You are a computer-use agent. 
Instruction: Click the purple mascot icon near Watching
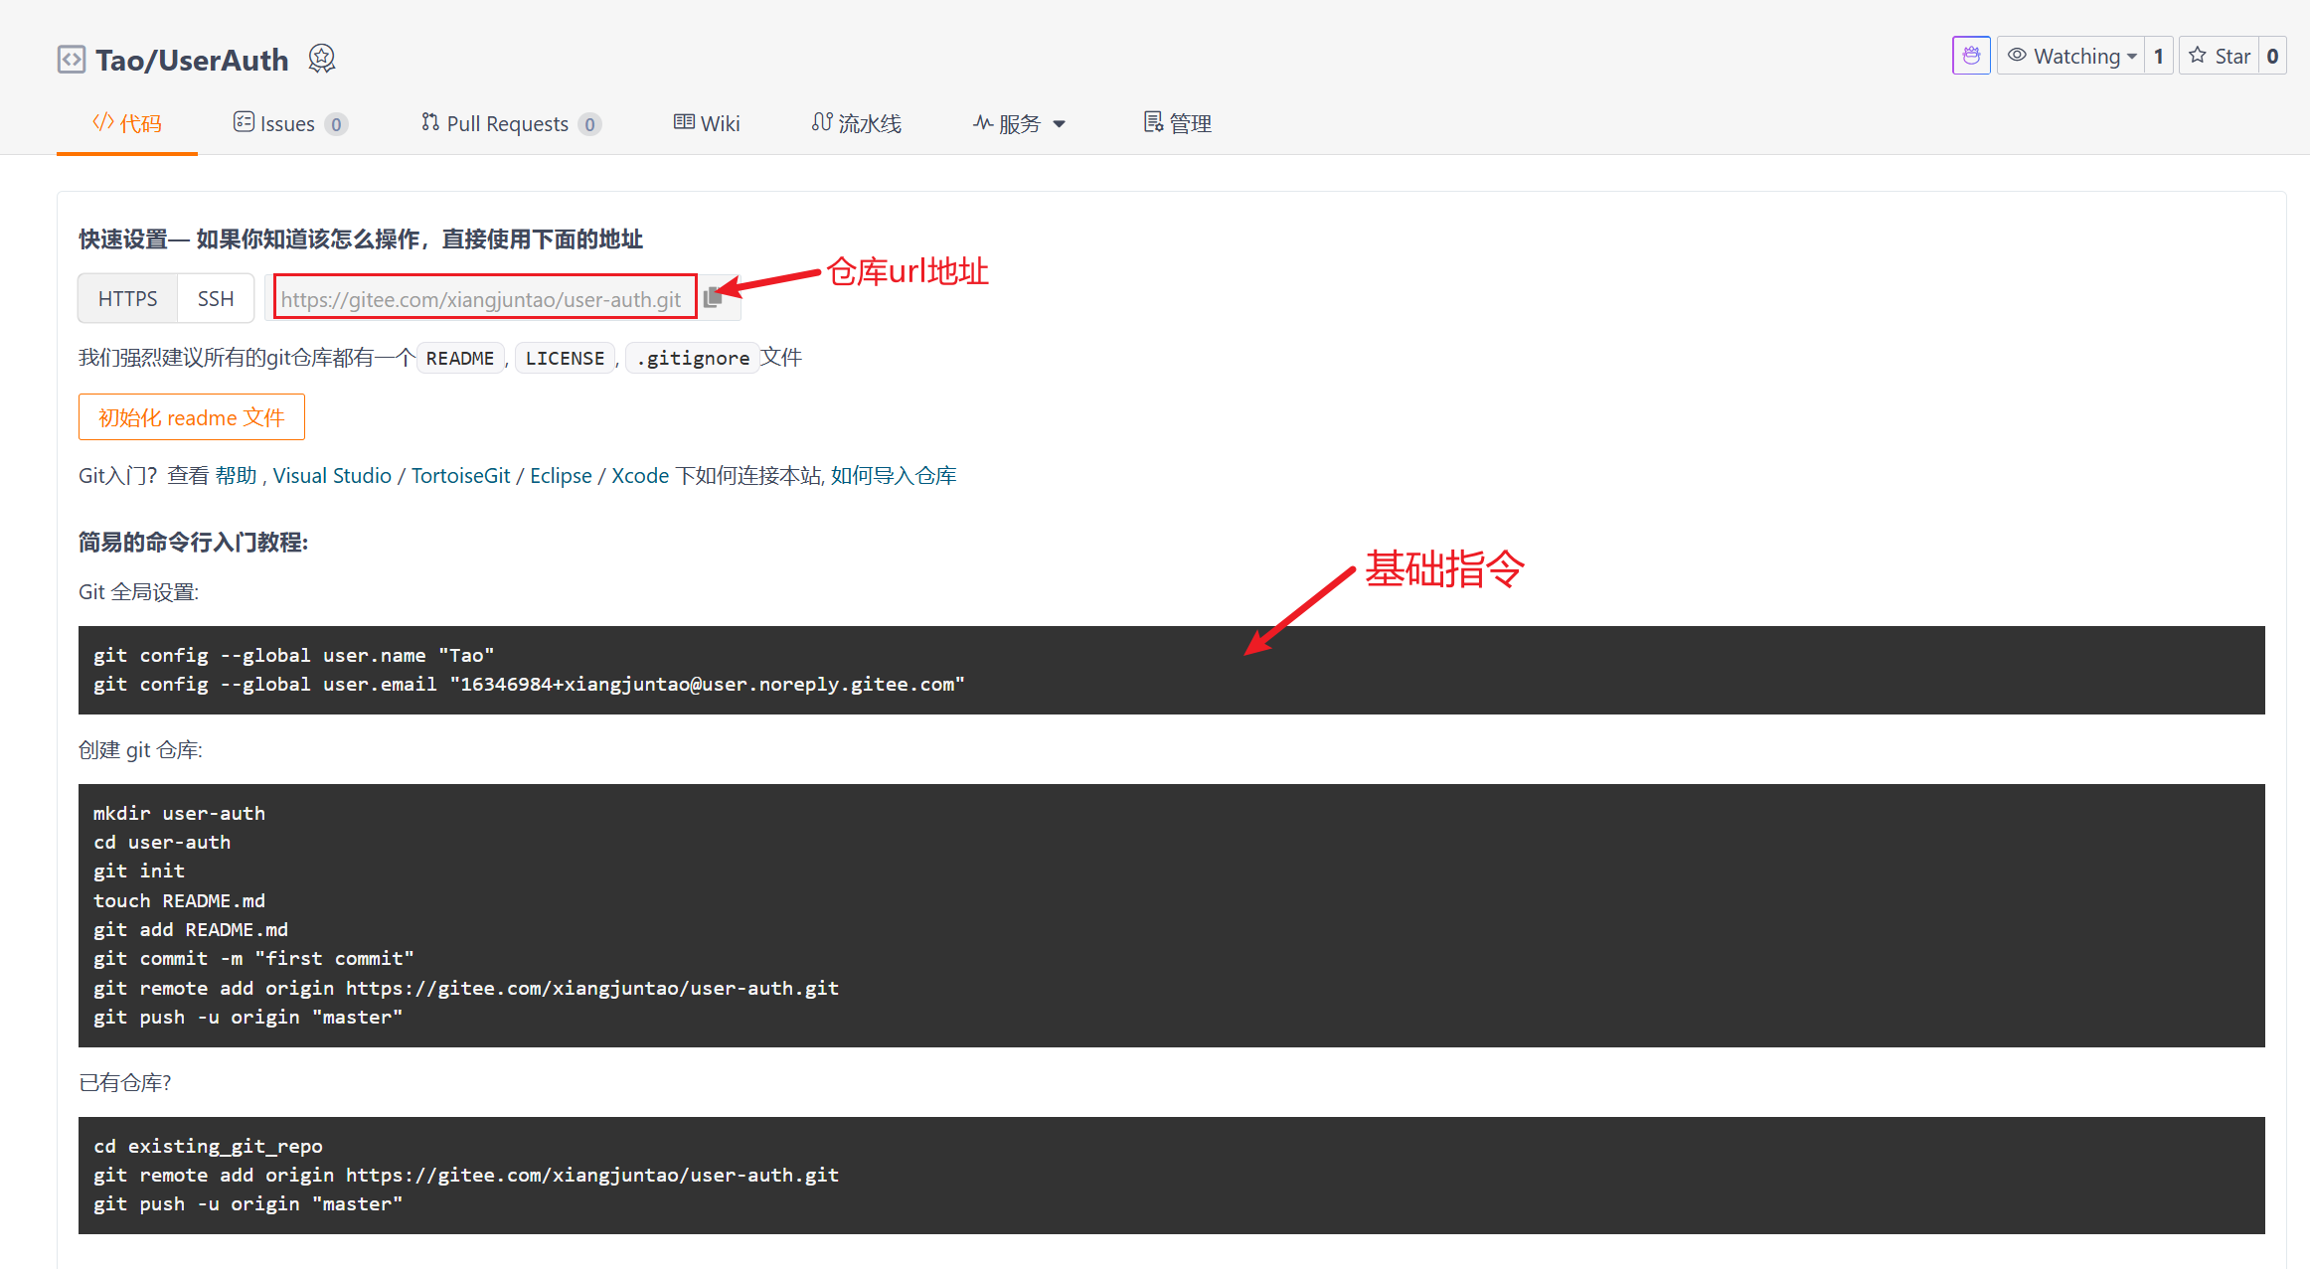pyautogui.click(x=1970, y=56)
